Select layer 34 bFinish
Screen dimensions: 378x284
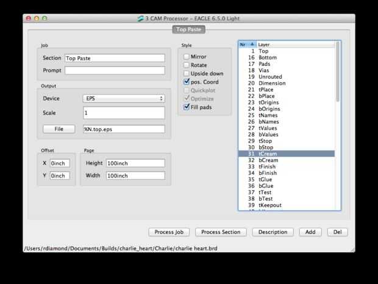(287, 173)
